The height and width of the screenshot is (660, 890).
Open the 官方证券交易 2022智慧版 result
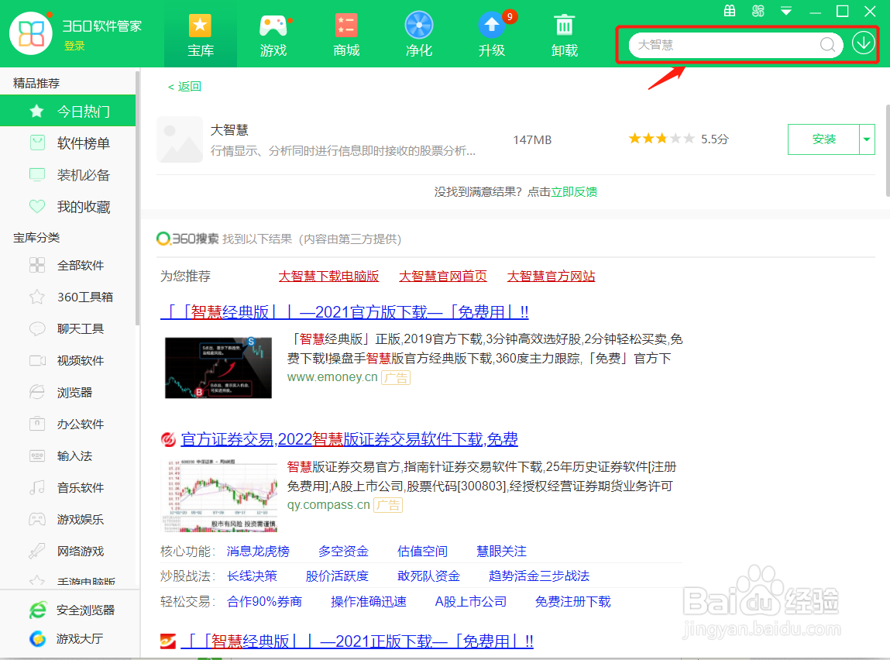coord(349,439)
